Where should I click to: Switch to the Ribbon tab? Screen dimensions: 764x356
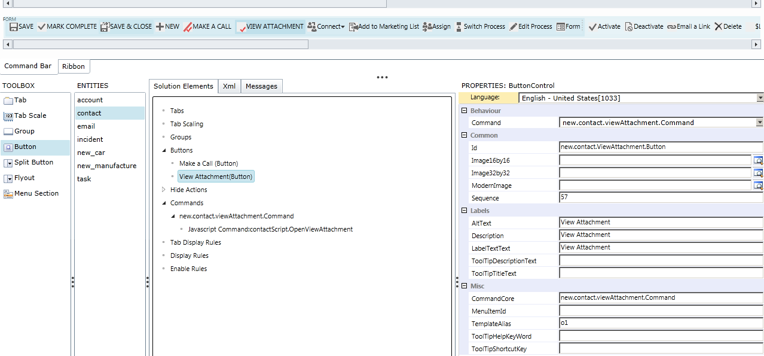(x=73, y=66)
